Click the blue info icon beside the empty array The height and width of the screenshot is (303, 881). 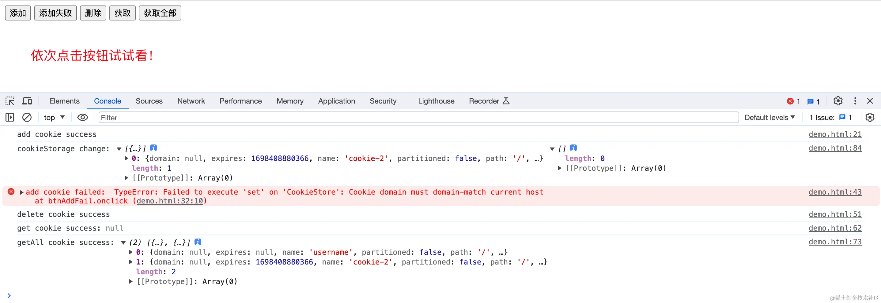pyautogui.click(x=573, y=148)
